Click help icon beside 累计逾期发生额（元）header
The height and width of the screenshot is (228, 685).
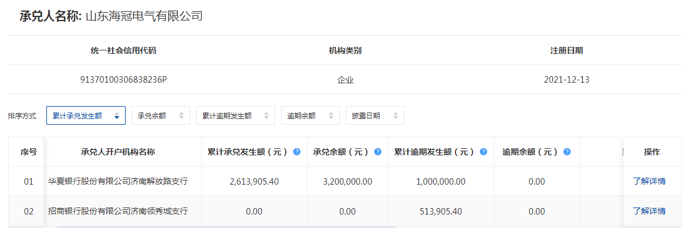(484, 152)
